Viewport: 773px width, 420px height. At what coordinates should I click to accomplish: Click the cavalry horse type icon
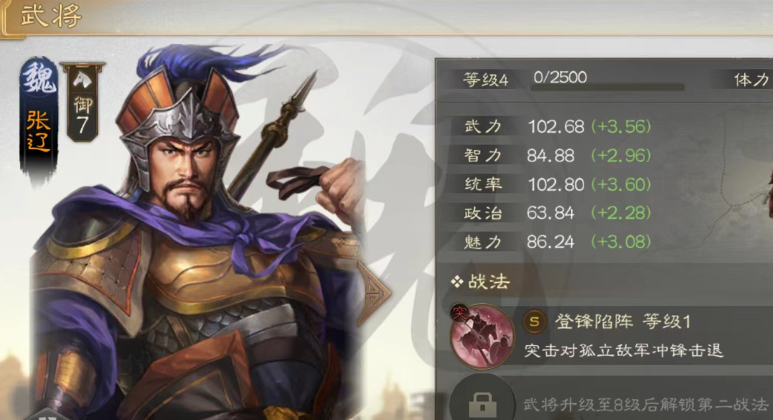tap(83, 79)
